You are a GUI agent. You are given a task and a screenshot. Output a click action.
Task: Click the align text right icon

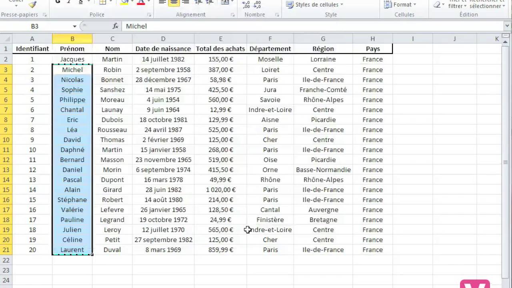185,2
